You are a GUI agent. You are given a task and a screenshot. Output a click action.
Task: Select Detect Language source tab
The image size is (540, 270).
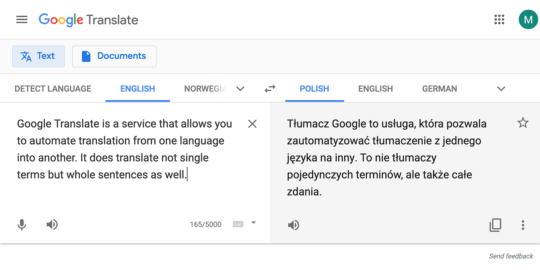[53, 89]
